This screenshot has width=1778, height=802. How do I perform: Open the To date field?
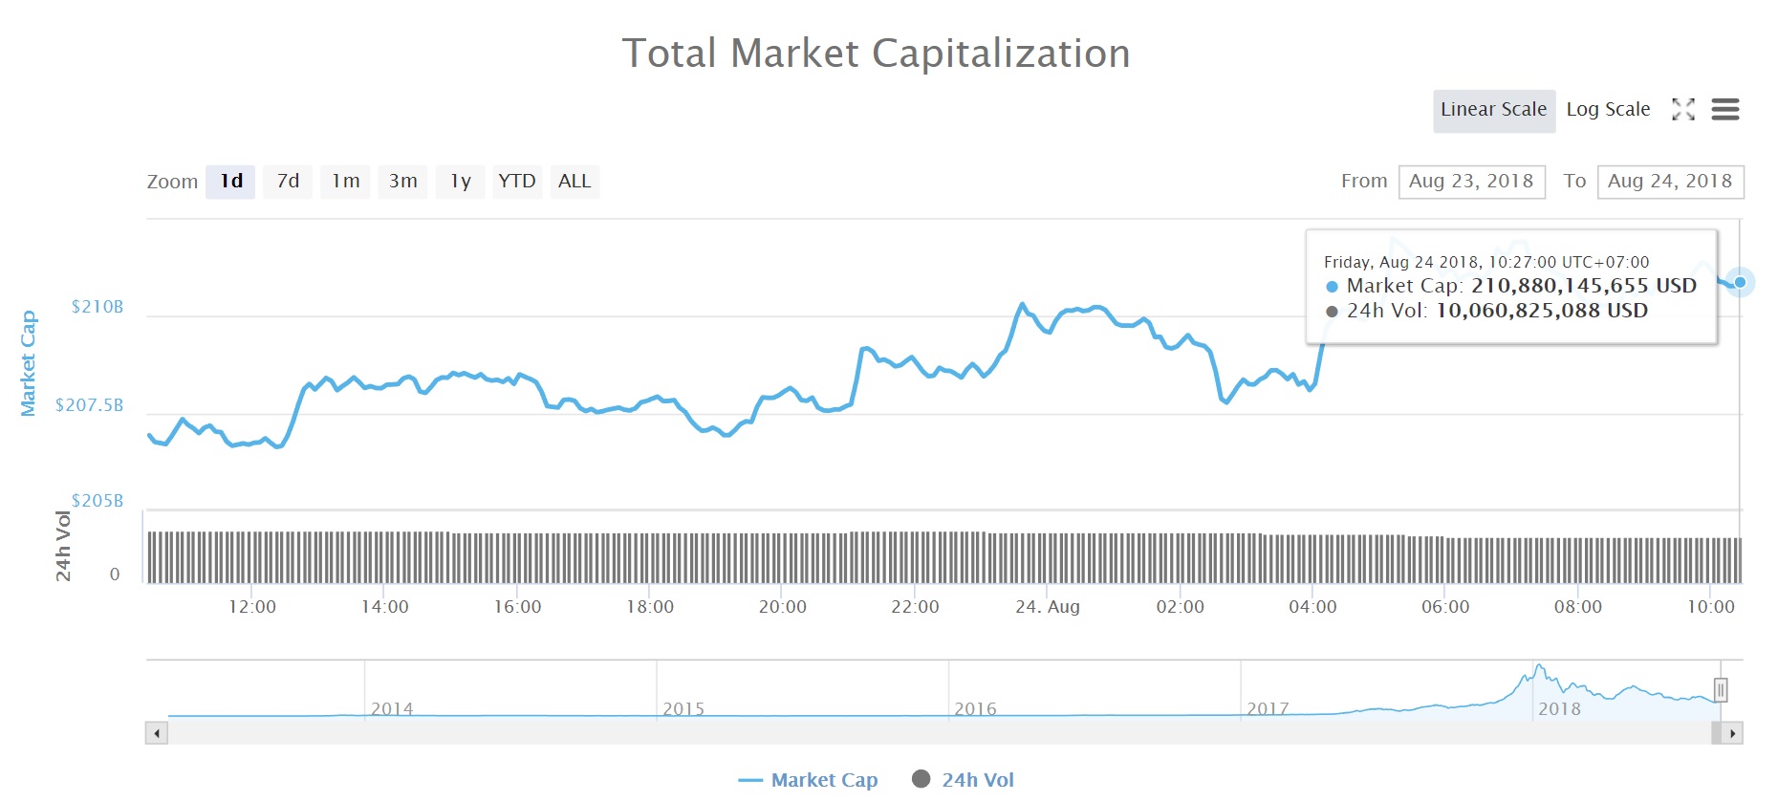(1671, 182)
